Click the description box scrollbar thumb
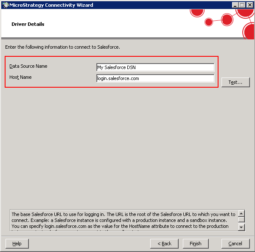Screen dimensions: 255x252 click(x=241, y=220)
